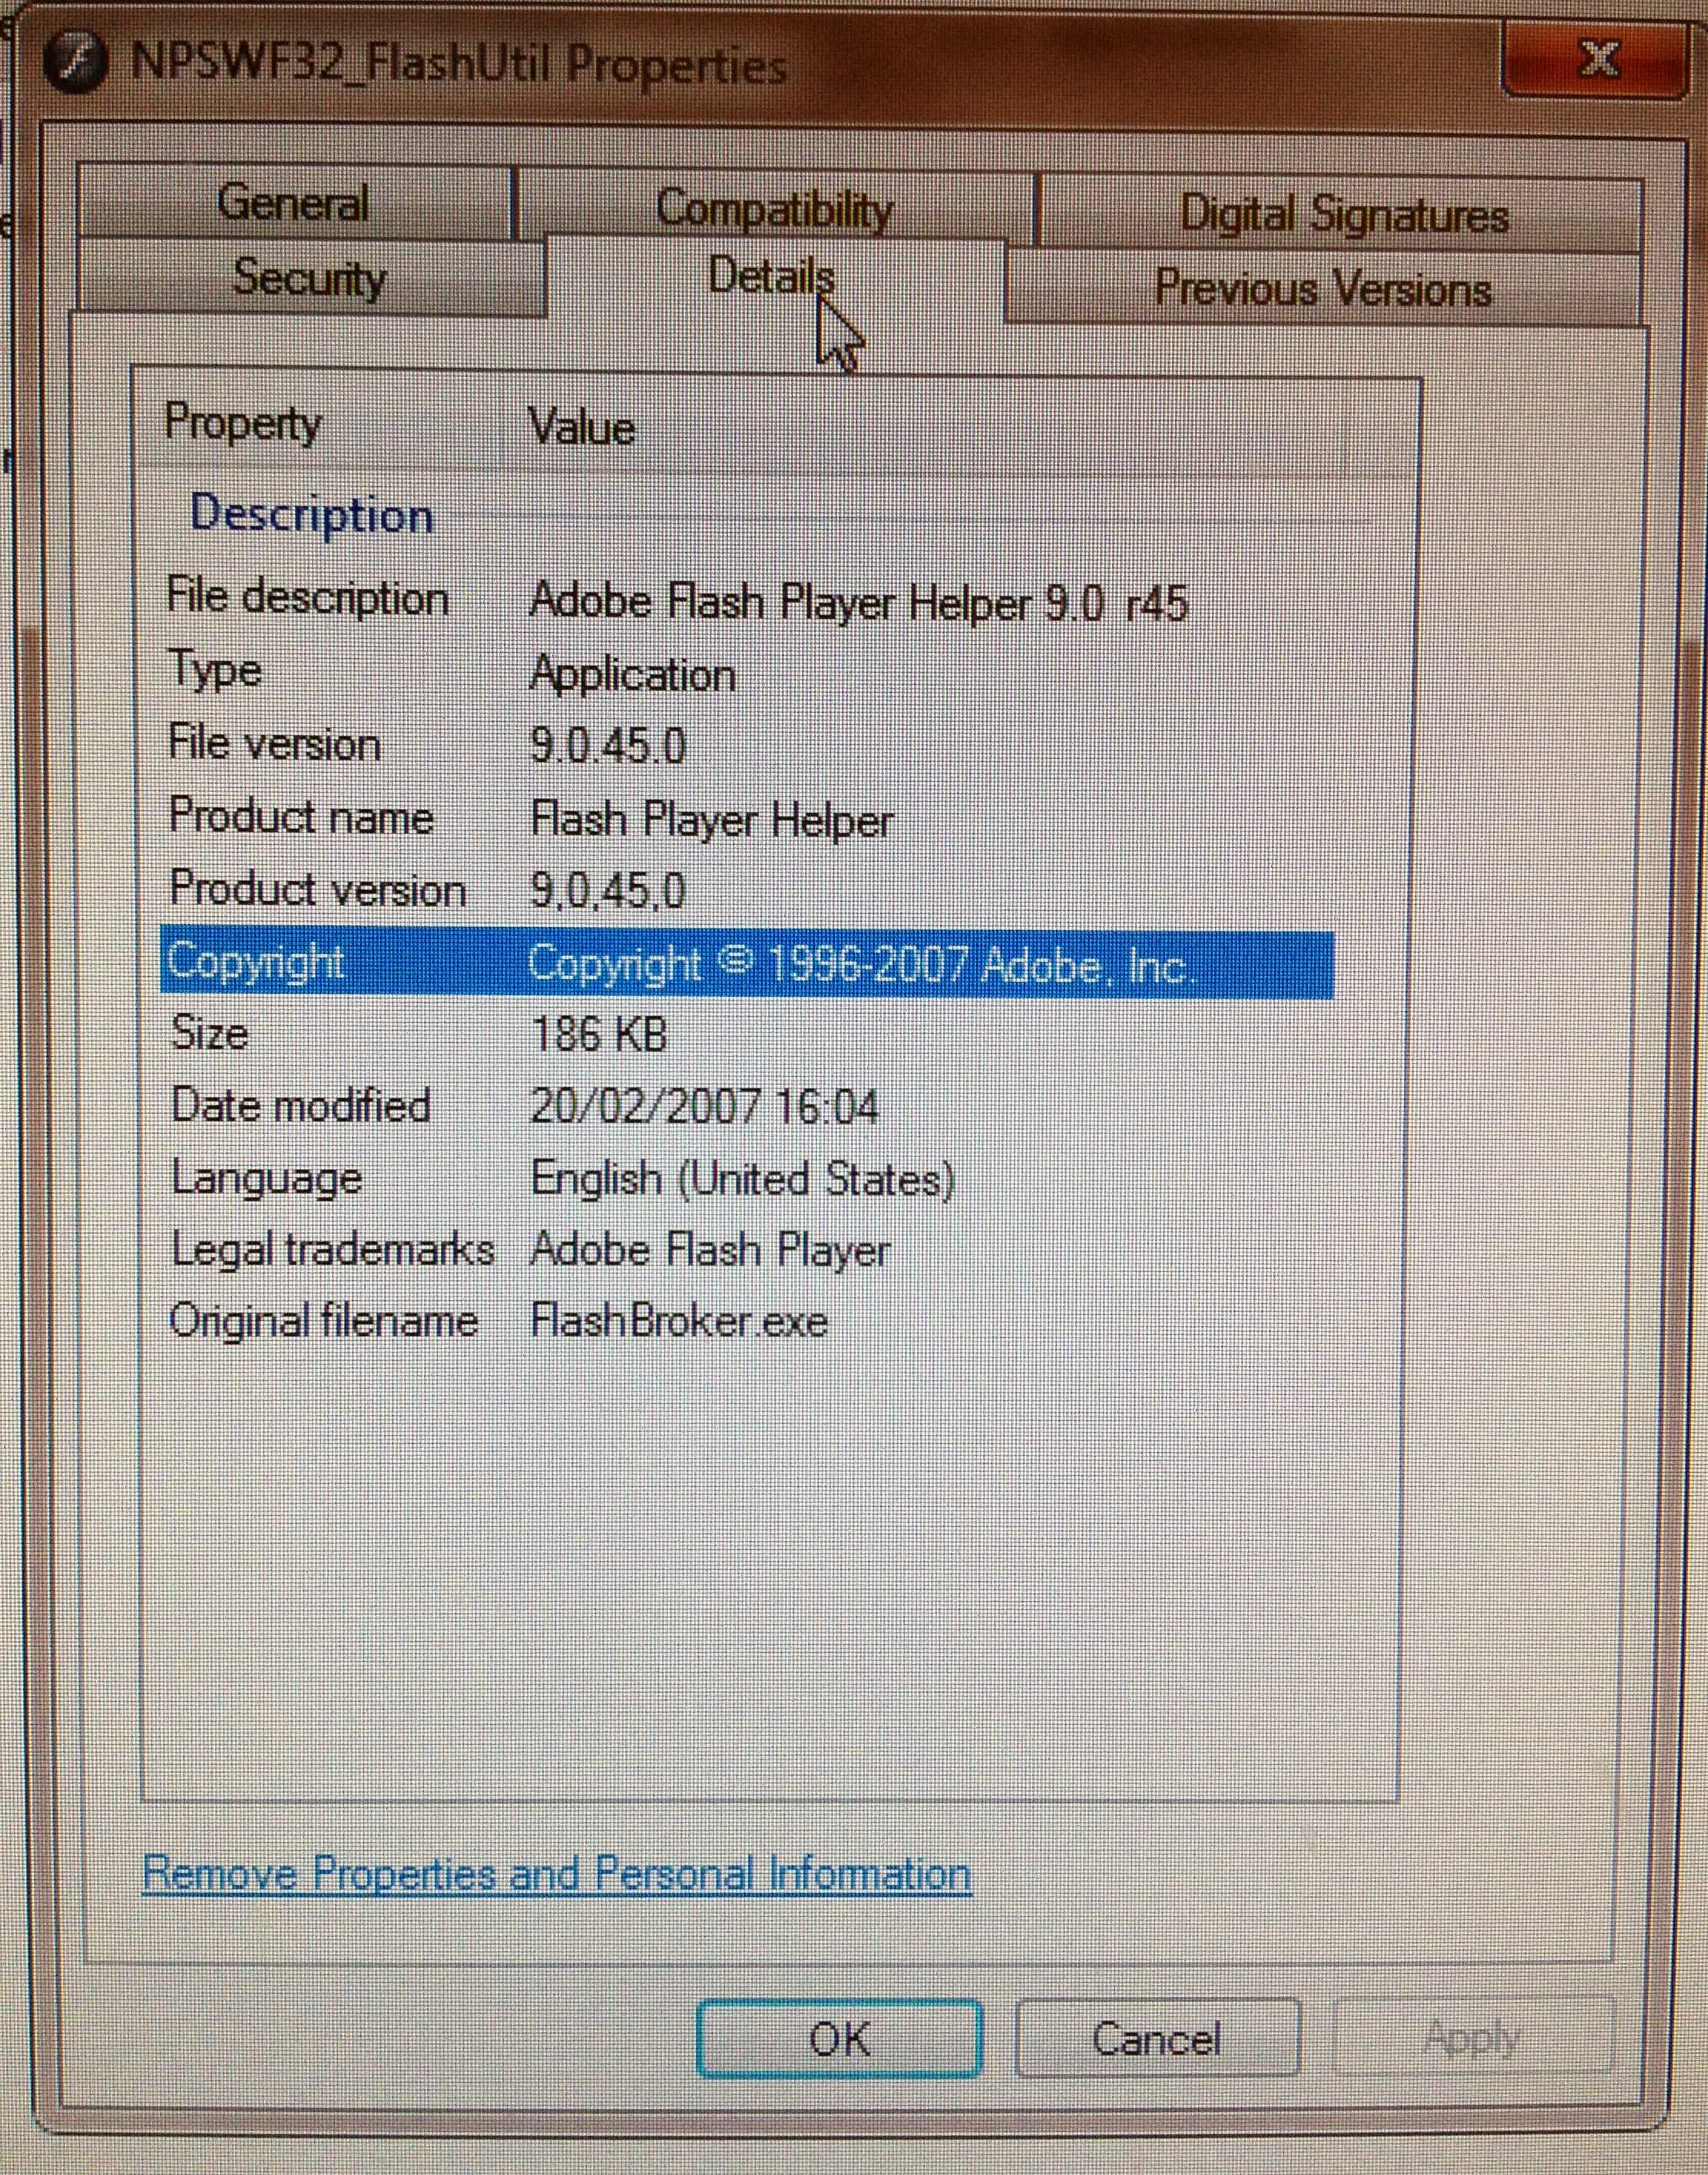Click the highlighted Copyright row

pyautogui.click(x=746, y=964)
